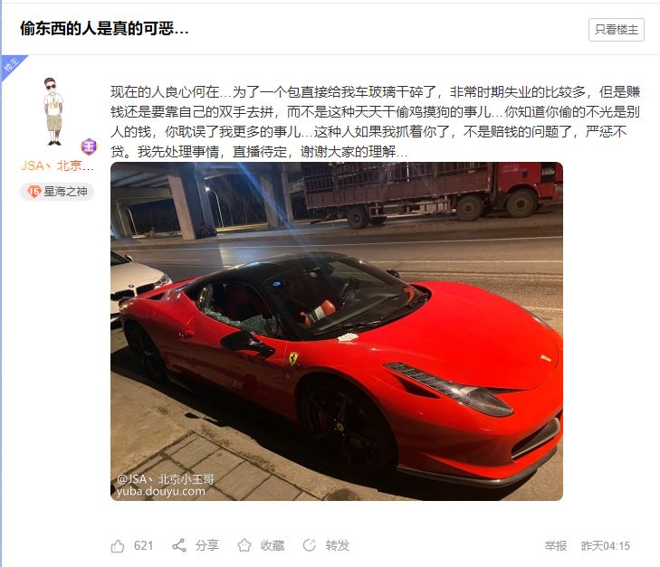660x567 pixels.
Task: Click the 星海之神 fan badge
Action: pyautogui.click(x=57, y=192)
